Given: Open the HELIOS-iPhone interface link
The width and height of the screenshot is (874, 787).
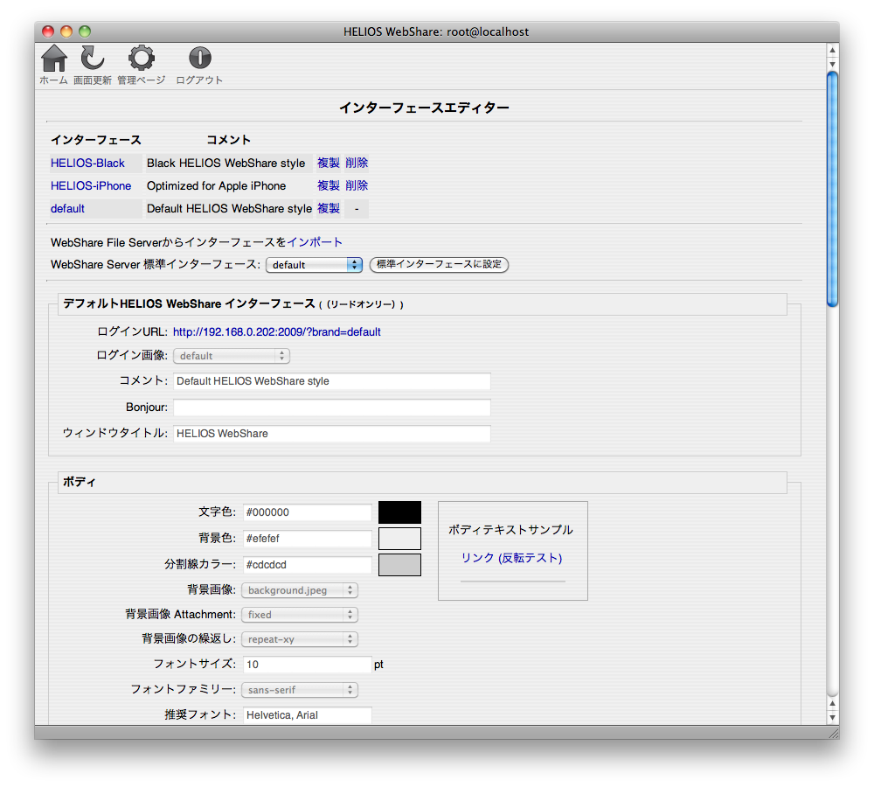Looking at the screenshot, I should (91, 185).
